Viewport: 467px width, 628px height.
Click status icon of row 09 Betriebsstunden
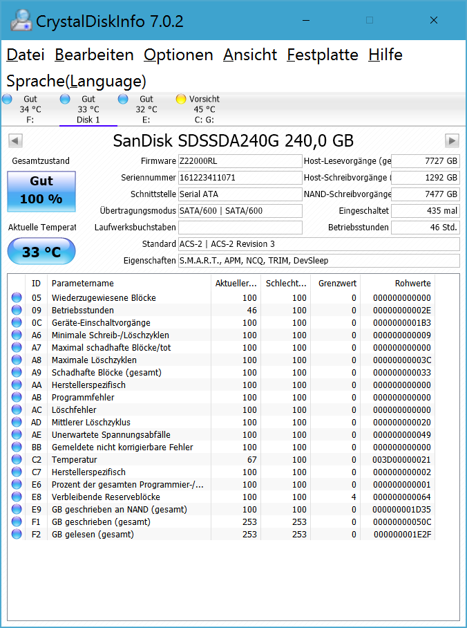pos(17,310)
